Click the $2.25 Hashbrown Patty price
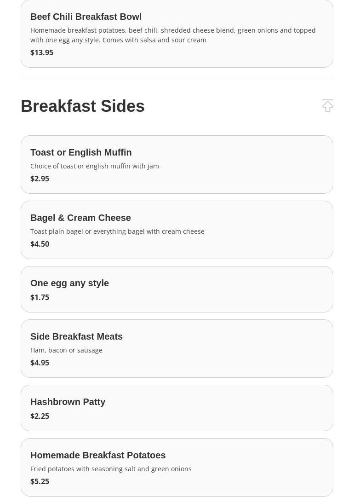This screenshot has height=503, width=354. coord(40,416)
